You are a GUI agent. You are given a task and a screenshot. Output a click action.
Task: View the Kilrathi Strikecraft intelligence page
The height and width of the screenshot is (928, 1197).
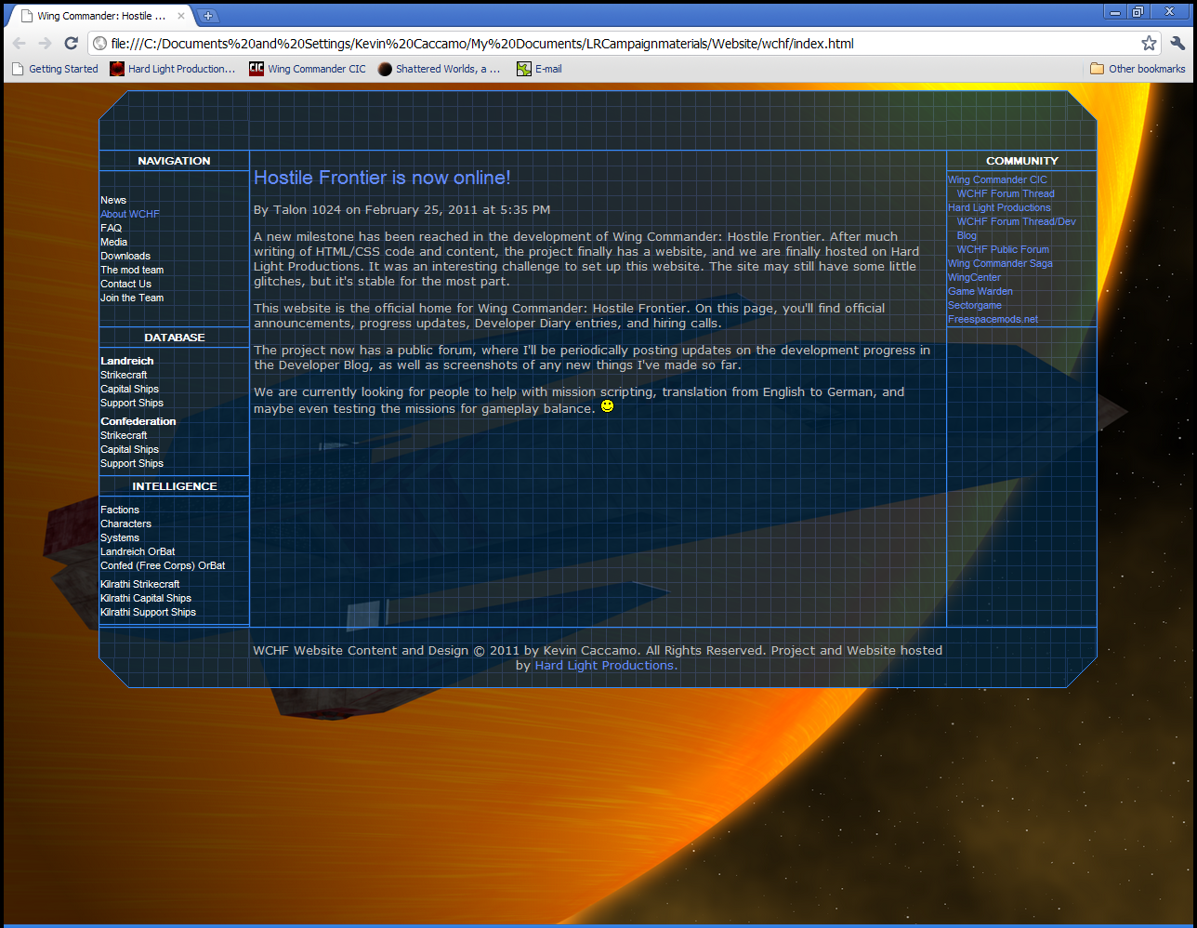pyautogui.click(x=140, y=584)
